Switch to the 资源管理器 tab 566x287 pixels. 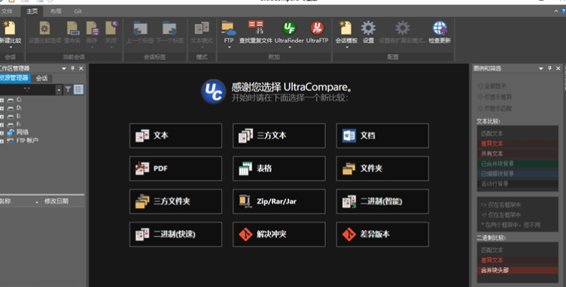pyautogui.click(x=15, y=78)
